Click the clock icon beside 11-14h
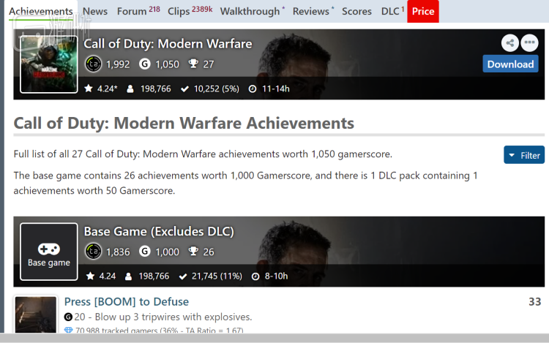The image size is (549, 343). coord(252,89)
